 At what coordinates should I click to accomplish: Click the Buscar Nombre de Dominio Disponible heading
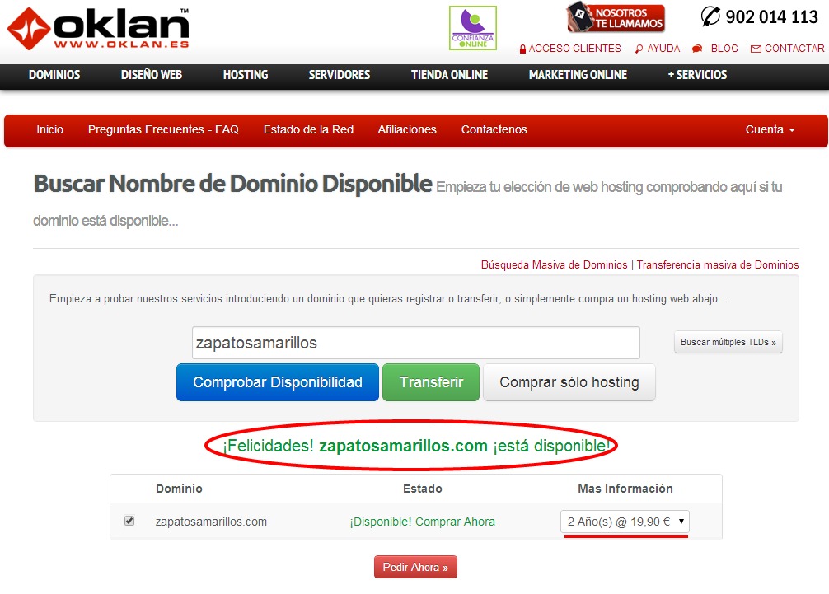click(x=232, y=184)
